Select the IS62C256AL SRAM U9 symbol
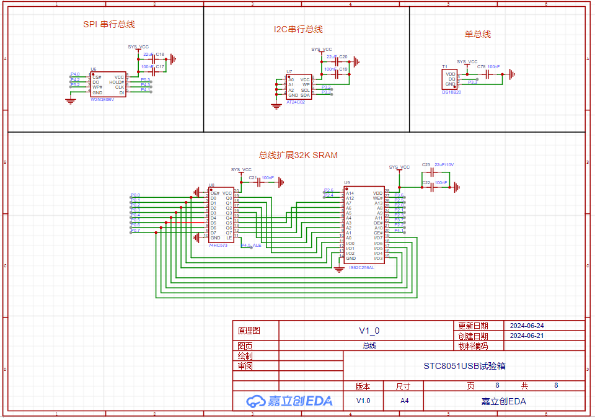 364,225
